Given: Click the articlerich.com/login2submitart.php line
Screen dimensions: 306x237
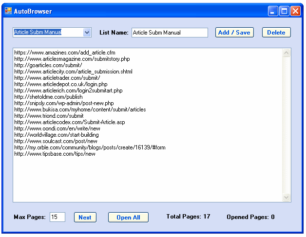Looking at the screenshot, I should (x=69, y=91).
